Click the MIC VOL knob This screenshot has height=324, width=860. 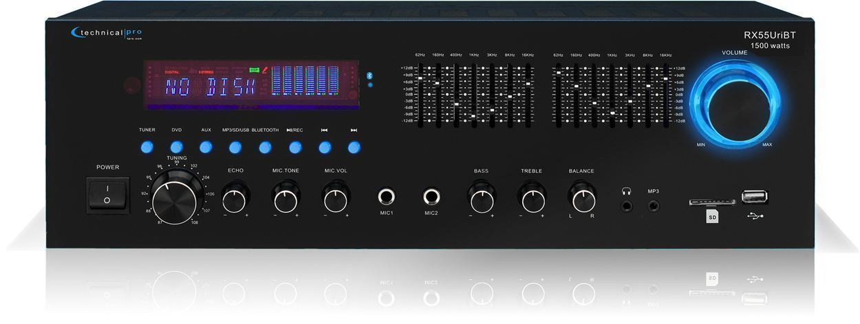[335, 198]
